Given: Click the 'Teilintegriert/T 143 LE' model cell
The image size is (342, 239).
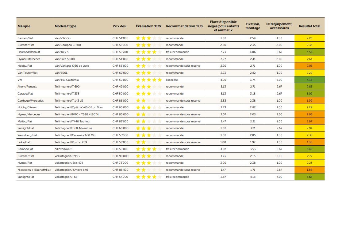Looking at the screenshot, I should (x=69, y=101).
